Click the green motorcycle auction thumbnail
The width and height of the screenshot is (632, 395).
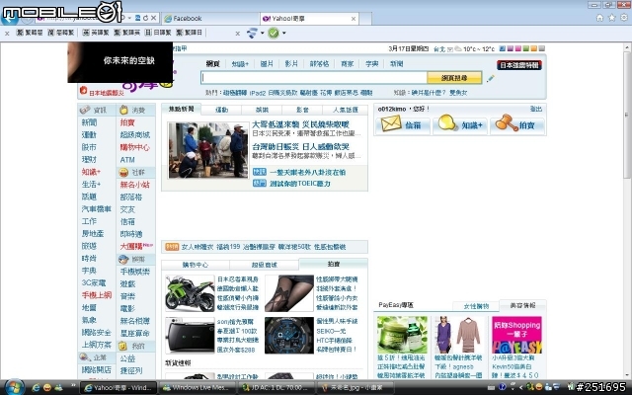pyautogui.click(x=190, y=293)
